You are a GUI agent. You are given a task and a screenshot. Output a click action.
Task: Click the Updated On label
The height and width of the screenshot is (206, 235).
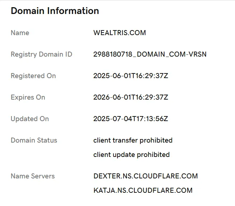point(30,119)
